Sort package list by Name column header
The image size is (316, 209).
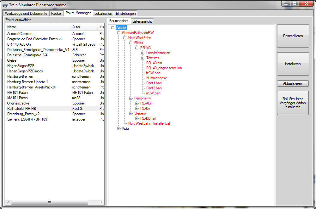tap(38, 27)
